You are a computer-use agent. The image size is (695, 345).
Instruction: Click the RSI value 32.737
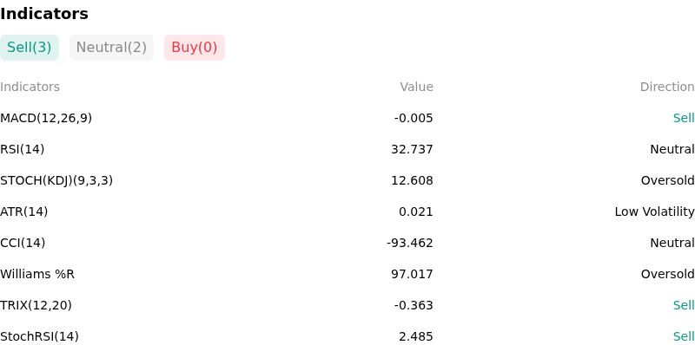point(412,149)
